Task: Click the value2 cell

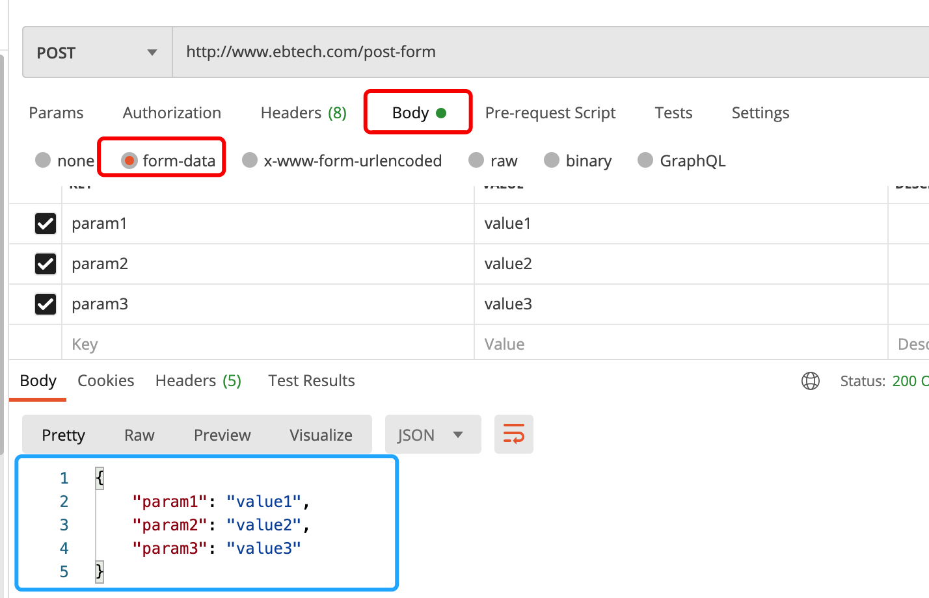Action: [681, 264]
